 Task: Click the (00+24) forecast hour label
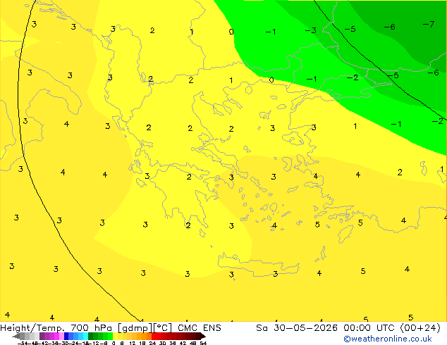click(x=420, y=328)
